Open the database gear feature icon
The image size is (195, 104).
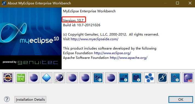[137, 78]
